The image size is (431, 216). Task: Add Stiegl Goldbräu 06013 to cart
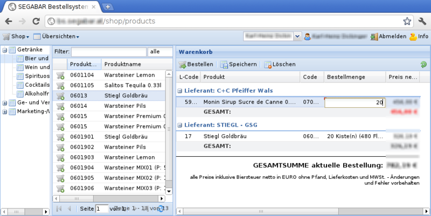(60, 96)
